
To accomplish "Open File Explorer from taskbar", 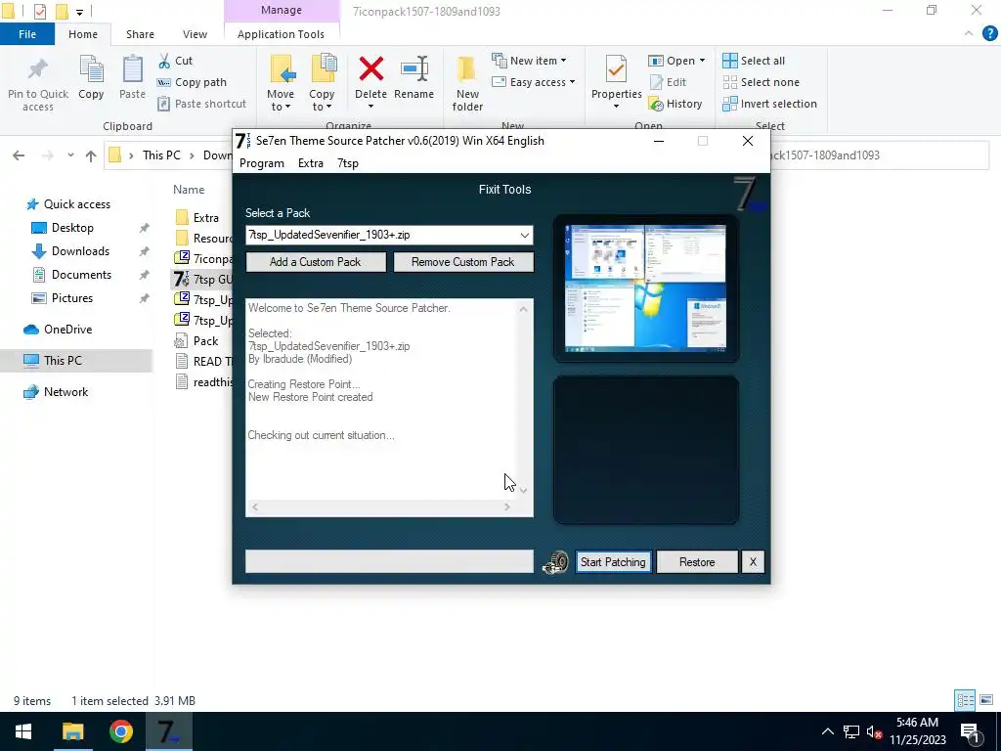I will coord(72,731).
